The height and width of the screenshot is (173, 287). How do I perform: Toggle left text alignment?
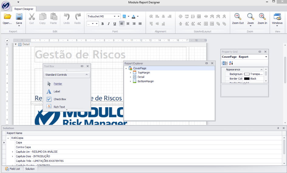(x=122, y=24)
